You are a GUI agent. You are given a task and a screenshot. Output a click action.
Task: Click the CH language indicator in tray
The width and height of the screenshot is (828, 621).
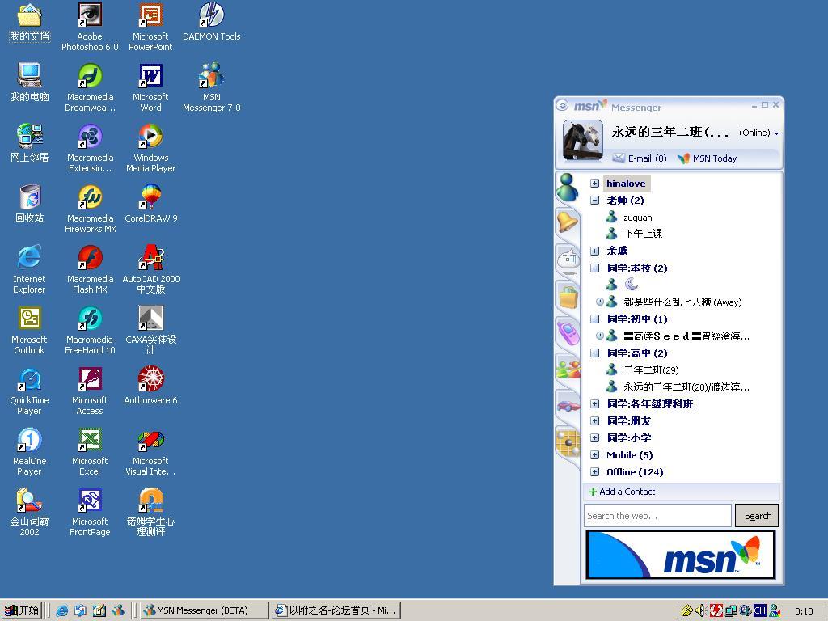760,610
